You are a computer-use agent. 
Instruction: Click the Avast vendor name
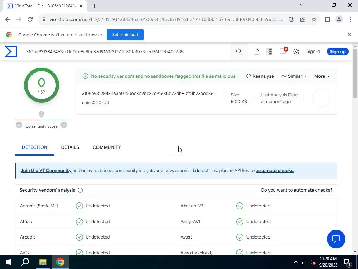point(186,237)
